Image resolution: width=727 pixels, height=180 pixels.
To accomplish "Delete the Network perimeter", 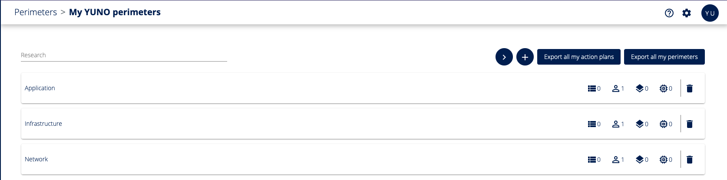I will tap(690, 160).
